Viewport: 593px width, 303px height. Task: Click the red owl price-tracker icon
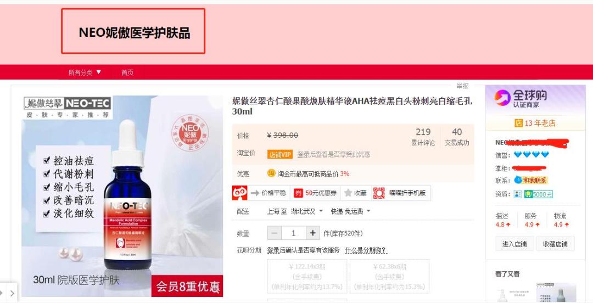[x=239, y=193]
